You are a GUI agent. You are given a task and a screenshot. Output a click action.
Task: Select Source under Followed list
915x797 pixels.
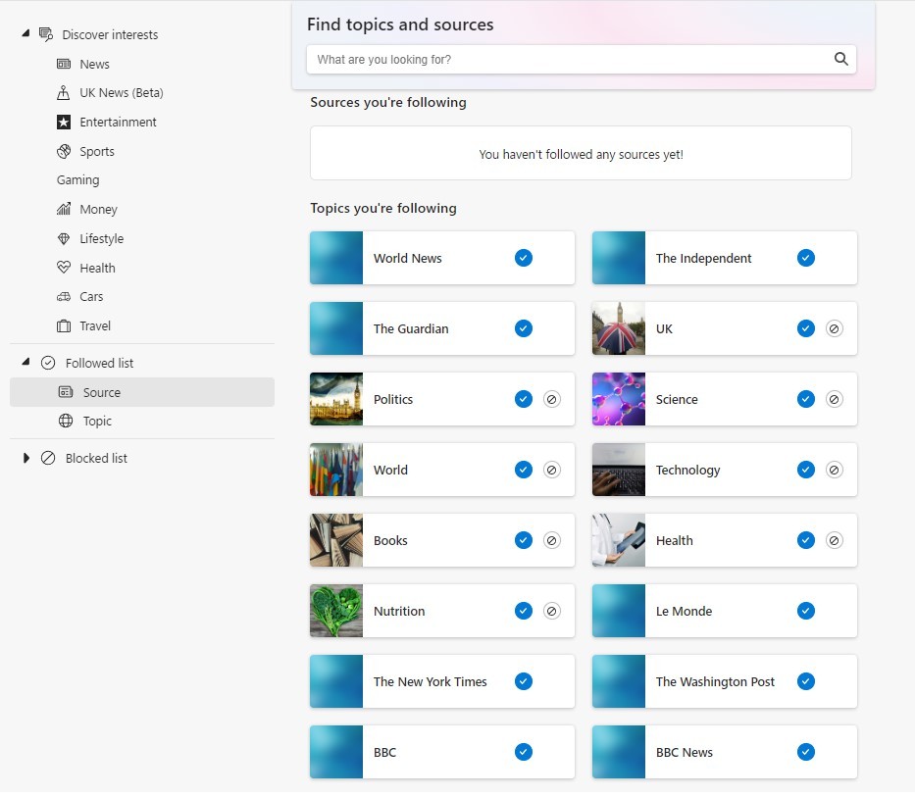point(142,392)
